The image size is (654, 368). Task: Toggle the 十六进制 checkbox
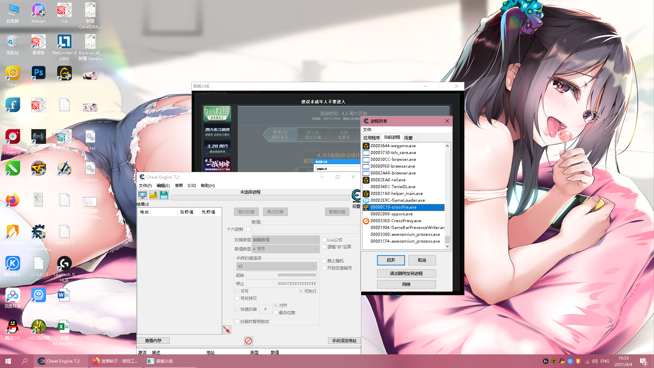click(248, 229)
